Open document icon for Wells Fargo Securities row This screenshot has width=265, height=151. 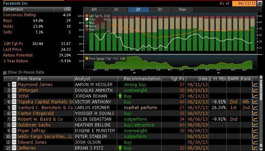14,136
